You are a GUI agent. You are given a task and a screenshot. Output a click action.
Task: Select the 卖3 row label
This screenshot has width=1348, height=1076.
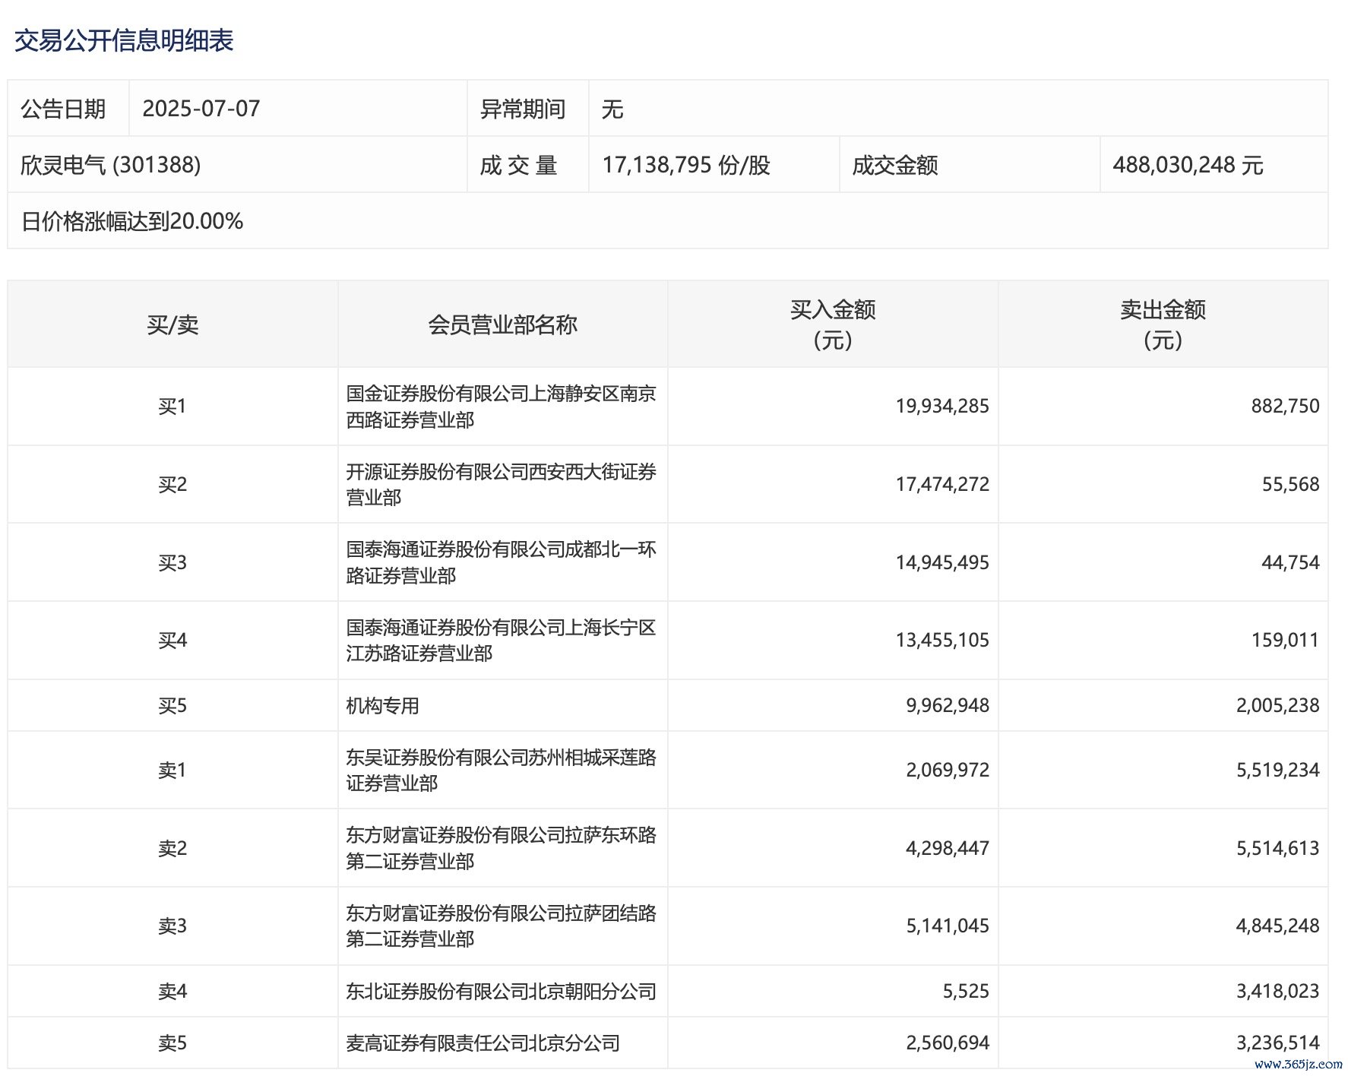(172, 926)
